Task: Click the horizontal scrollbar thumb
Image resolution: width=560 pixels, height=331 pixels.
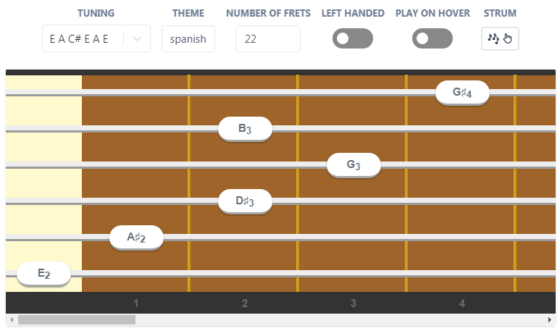Action: pos(76,319)
